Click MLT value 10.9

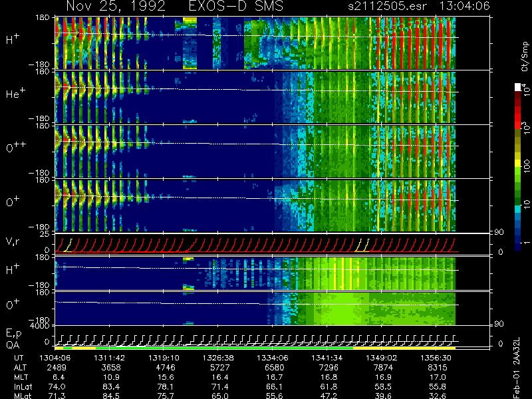click(x=111, y=377)
